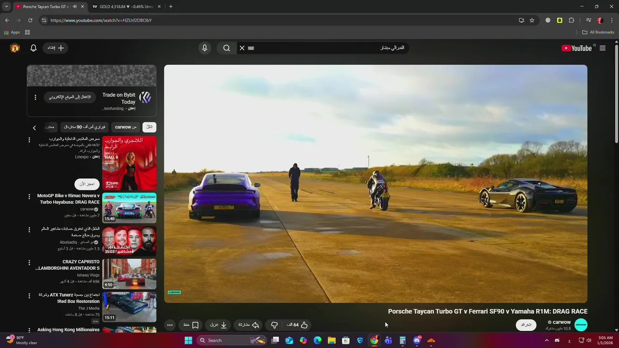Image resolution: width=619 pixels, height=348 pixels.
Task: Open options for MotoGP Bike v Rimac video
Action: [29, 197]
